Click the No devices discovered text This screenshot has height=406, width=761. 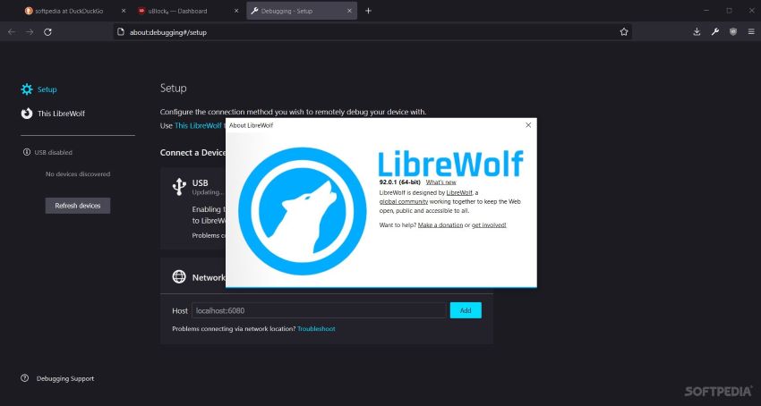click(x=78, y=174)
